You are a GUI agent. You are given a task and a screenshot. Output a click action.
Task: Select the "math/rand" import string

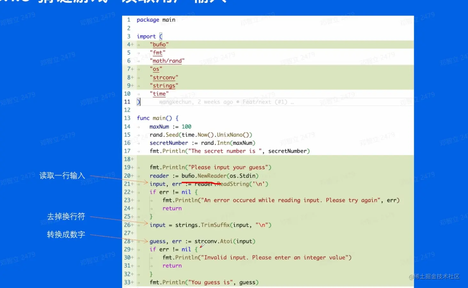[x=167, y=61]
